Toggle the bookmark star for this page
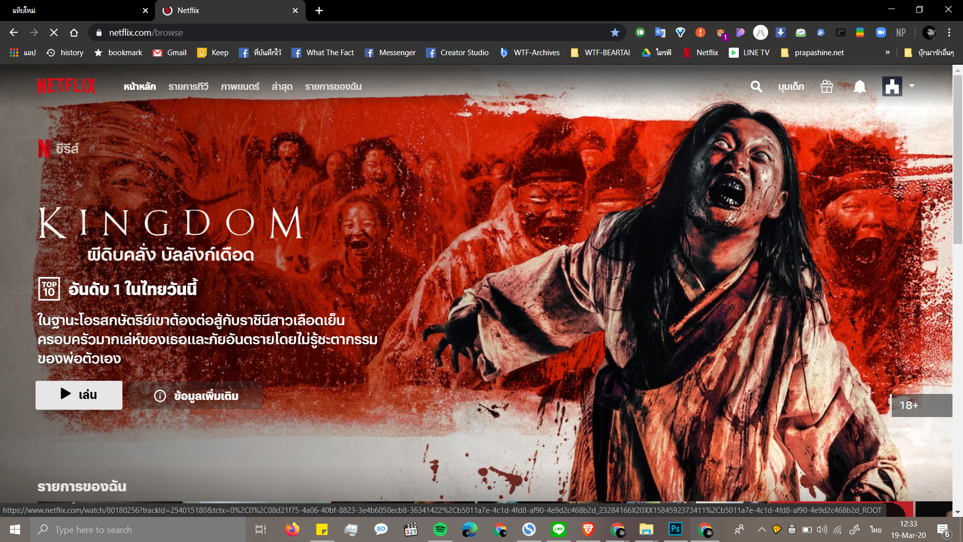Viewport: 963px width, 542px height. coord(615,33)
